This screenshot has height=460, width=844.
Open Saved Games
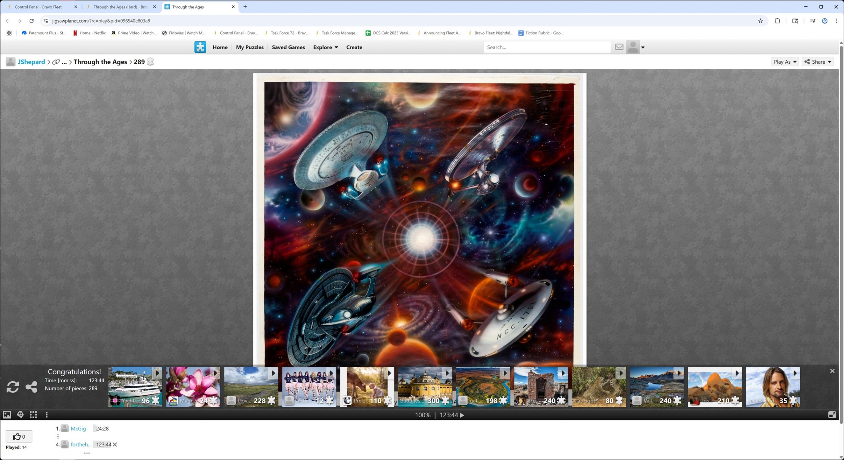[288, 47]
